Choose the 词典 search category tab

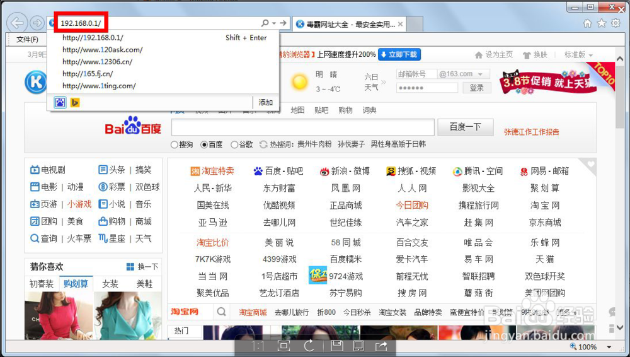coord(369,110)
